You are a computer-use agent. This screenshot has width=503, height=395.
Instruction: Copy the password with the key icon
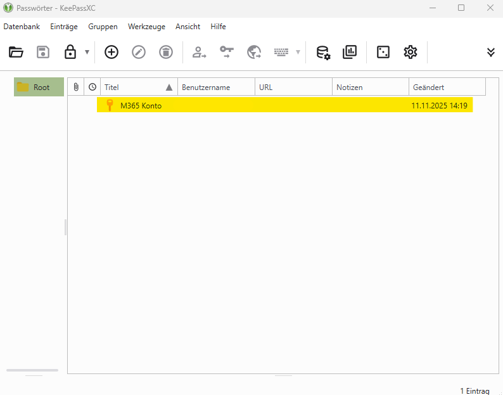point(227,52)
